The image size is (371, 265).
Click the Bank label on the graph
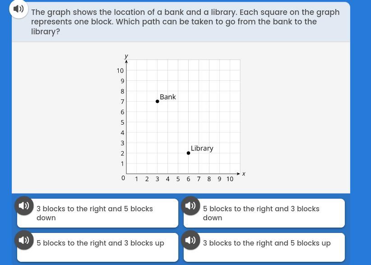[168, 97]
